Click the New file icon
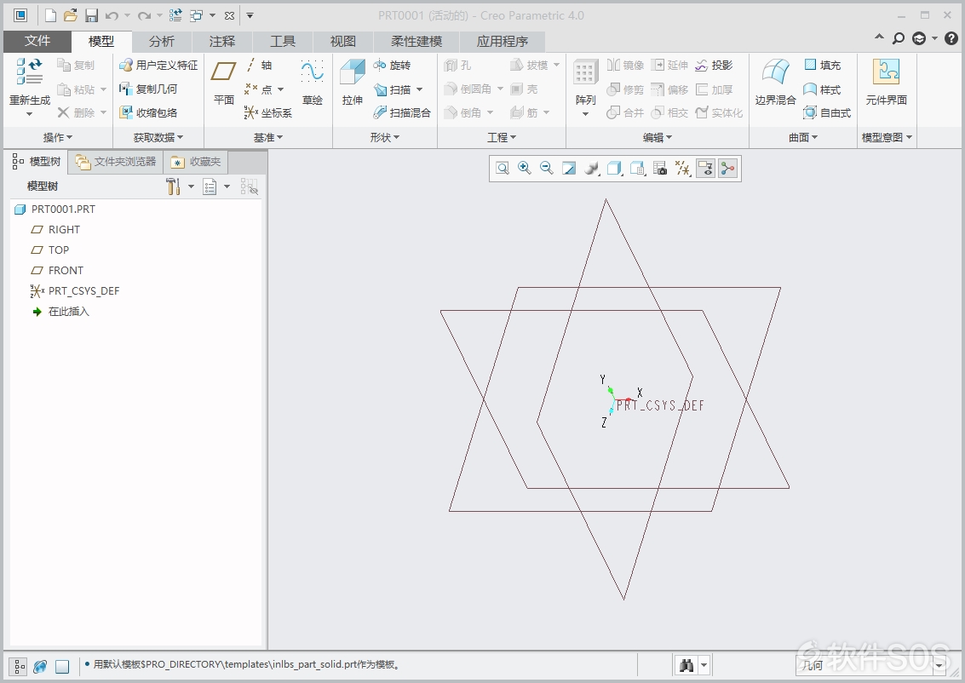This screenshot has width=965, height=683. coord(50,15)
